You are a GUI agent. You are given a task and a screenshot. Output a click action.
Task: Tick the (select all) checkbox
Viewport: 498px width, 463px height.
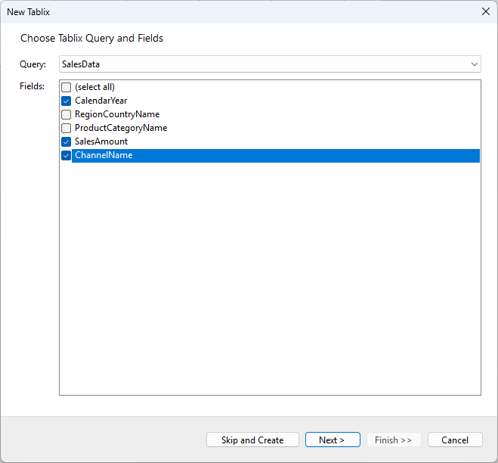pyautogui.click(x=66, y=87)
